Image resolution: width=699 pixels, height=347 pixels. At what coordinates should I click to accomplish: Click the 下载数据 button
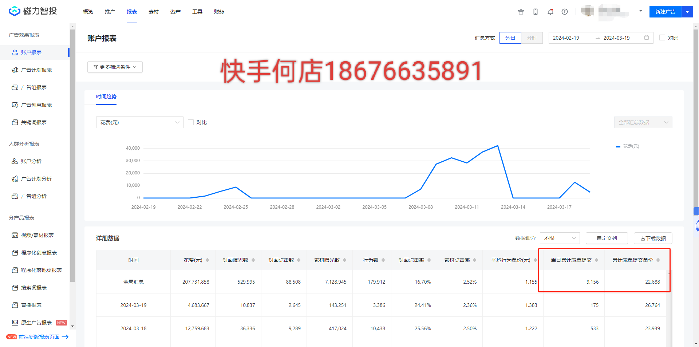coord(653,238)
